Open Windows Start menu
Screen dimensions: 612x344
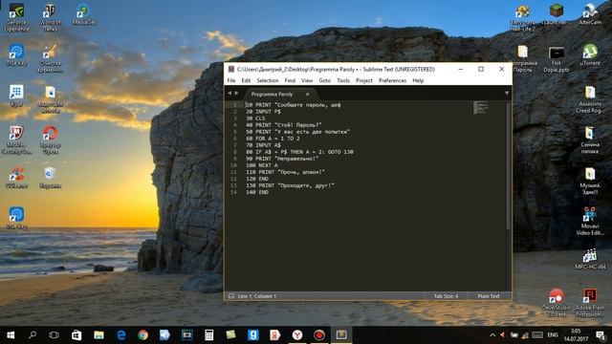pyautogui.click(x=11, y=335)
